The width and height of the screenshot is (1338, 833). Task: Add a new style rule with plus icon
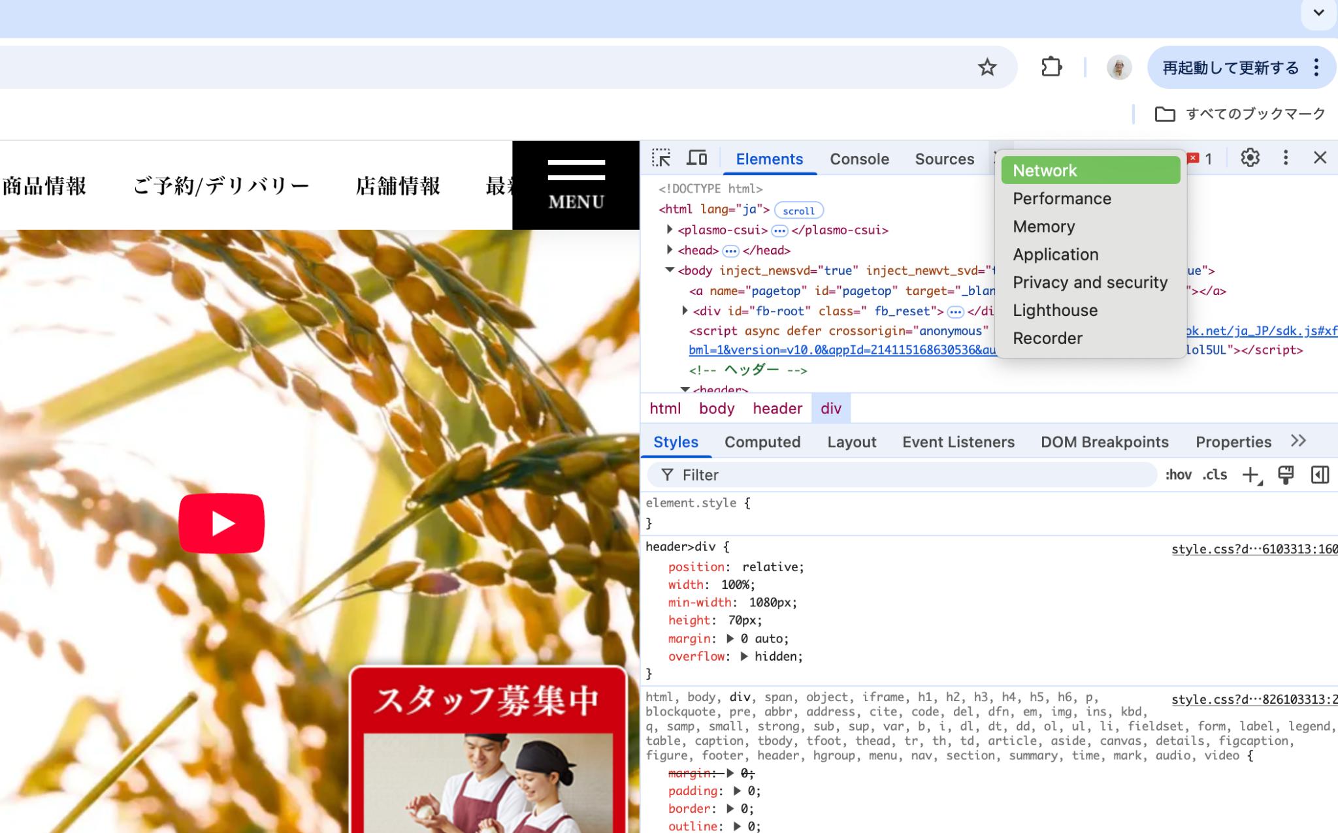pyautogui.click(x=1250, y=475)
